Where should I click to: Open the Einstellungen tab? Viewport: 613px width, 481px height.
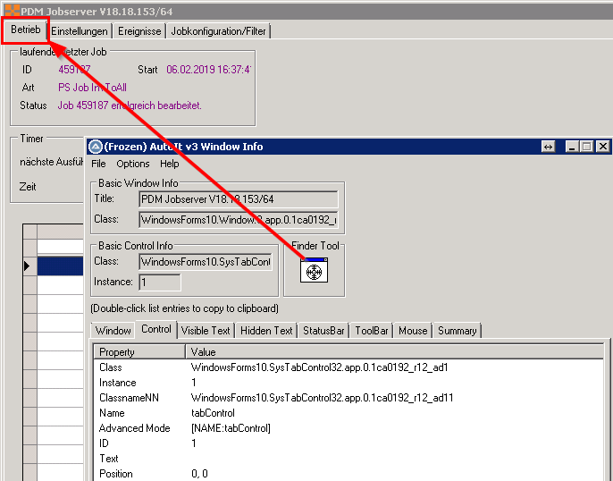pyautogui.click(x=80, y=31)
